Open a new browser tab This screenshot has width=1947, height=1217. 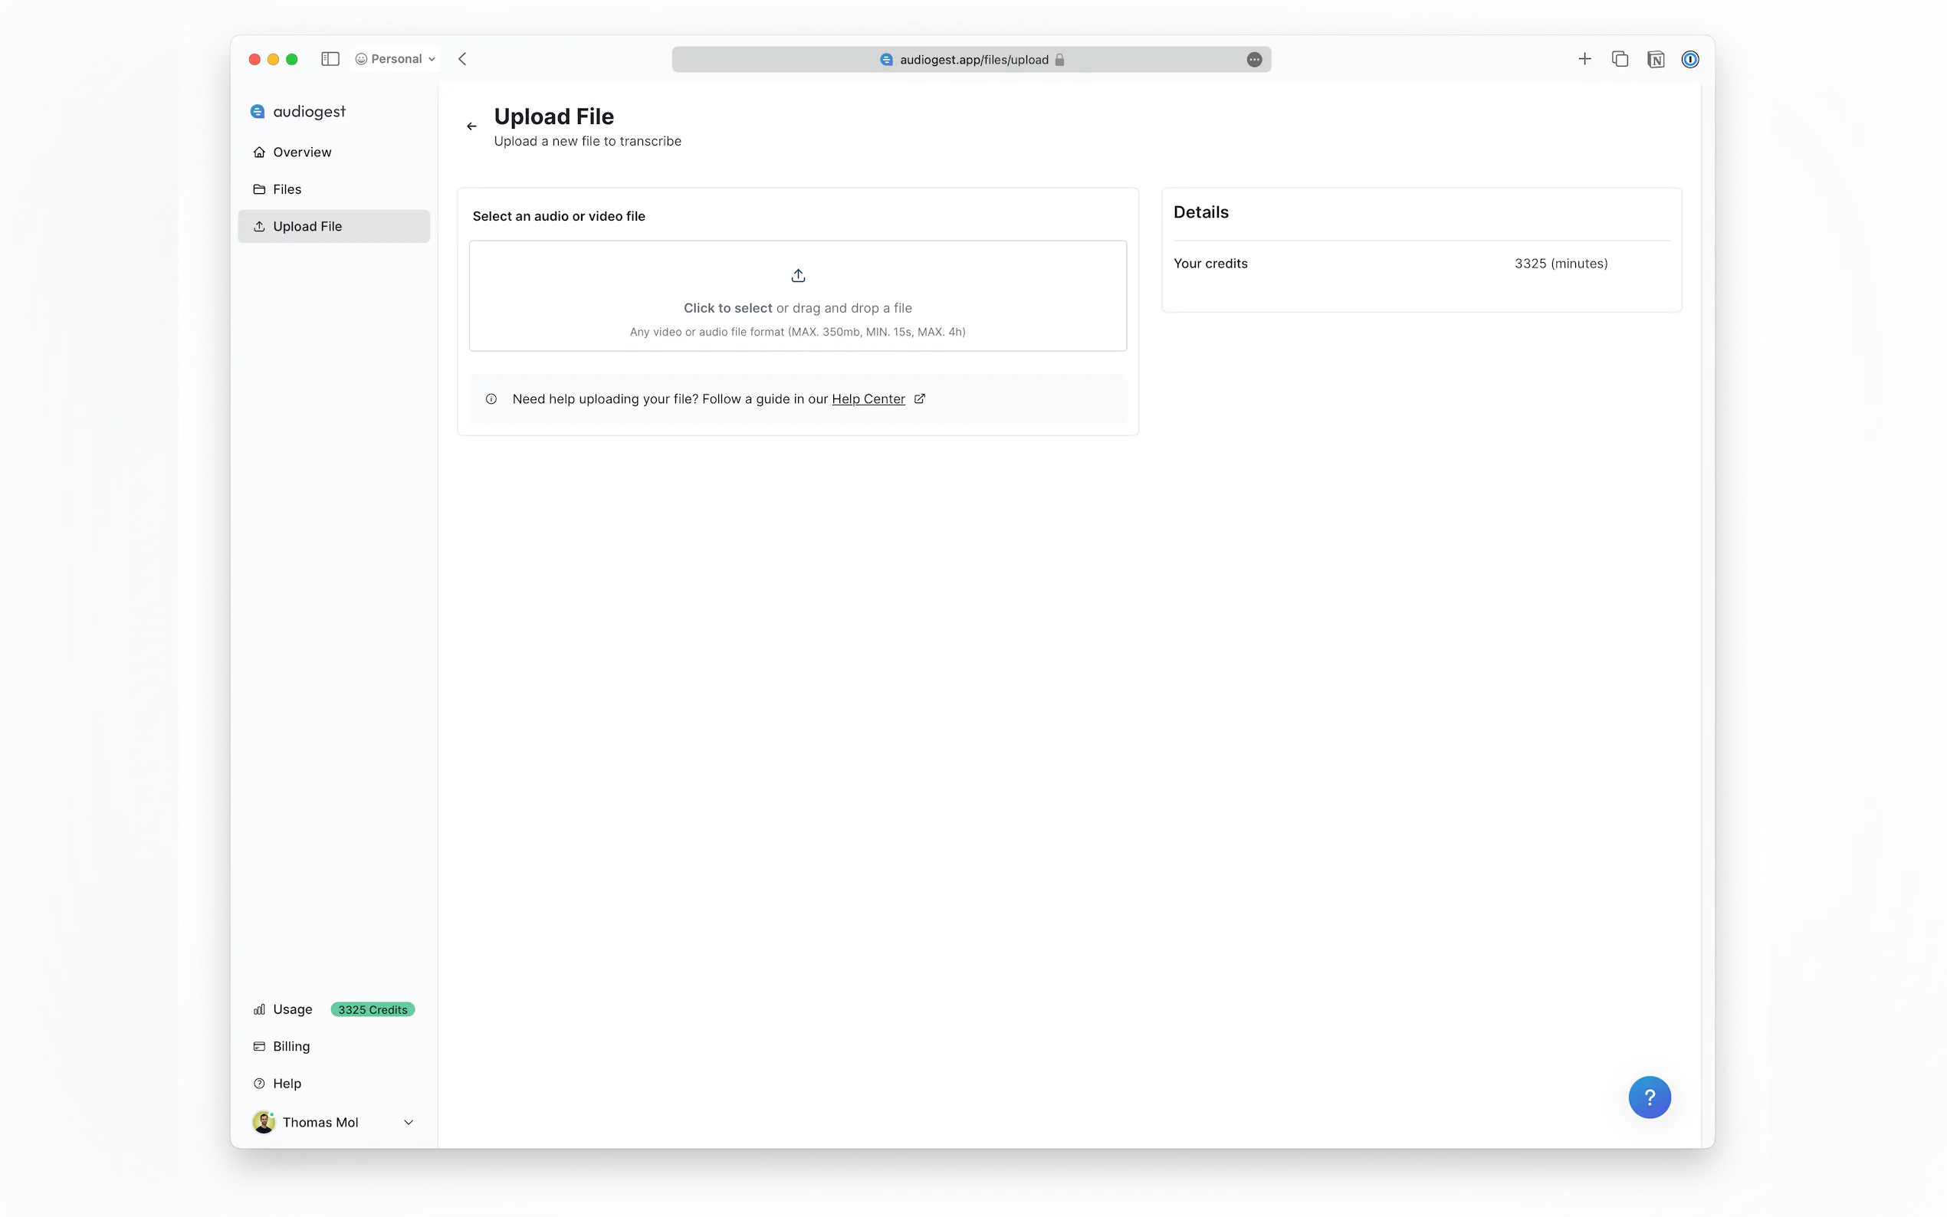click(x=1584, y=59)
